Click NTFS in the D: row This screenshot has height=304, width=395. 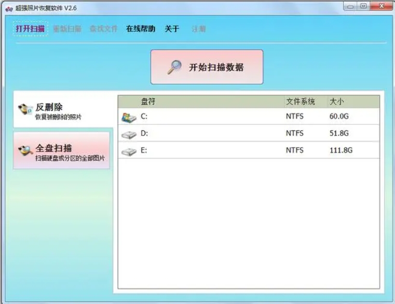(295, 133)
